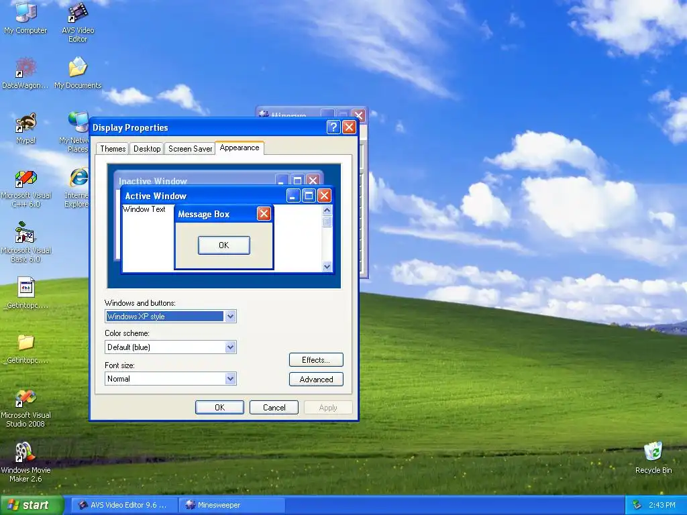Image resolution: width=687 pixels, height=515 pixels.
Task: Close the Display Properties dialog
Action: [349, 127]
